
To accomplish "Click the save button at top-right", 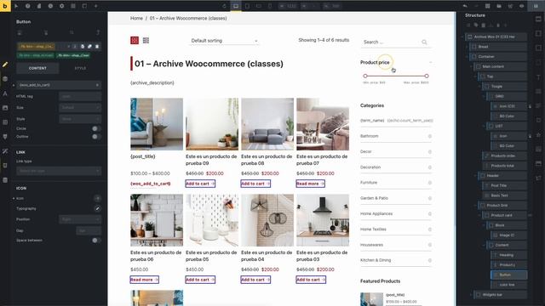I will (x=536, y=6).
